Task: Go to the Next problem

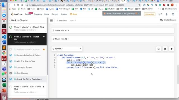Action: pyautogui.click(x=73, y=21)
